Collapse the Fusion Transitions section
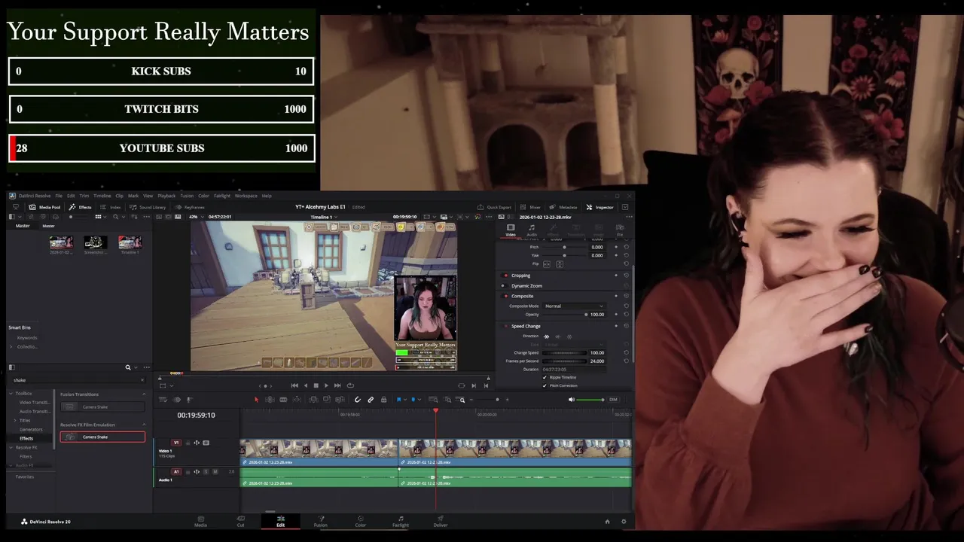Viewport: 964px width, 542px height. coord(144,394)
